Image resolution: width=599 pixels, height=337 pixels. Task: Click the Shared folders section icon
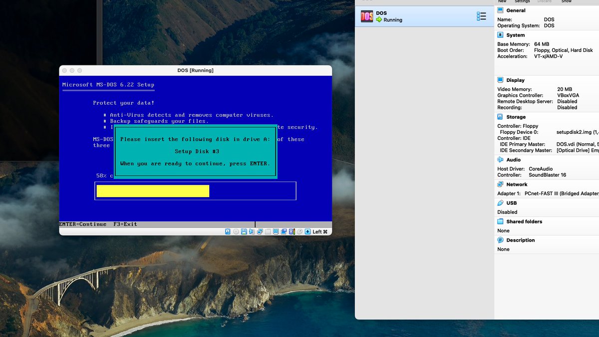point(501,221)
